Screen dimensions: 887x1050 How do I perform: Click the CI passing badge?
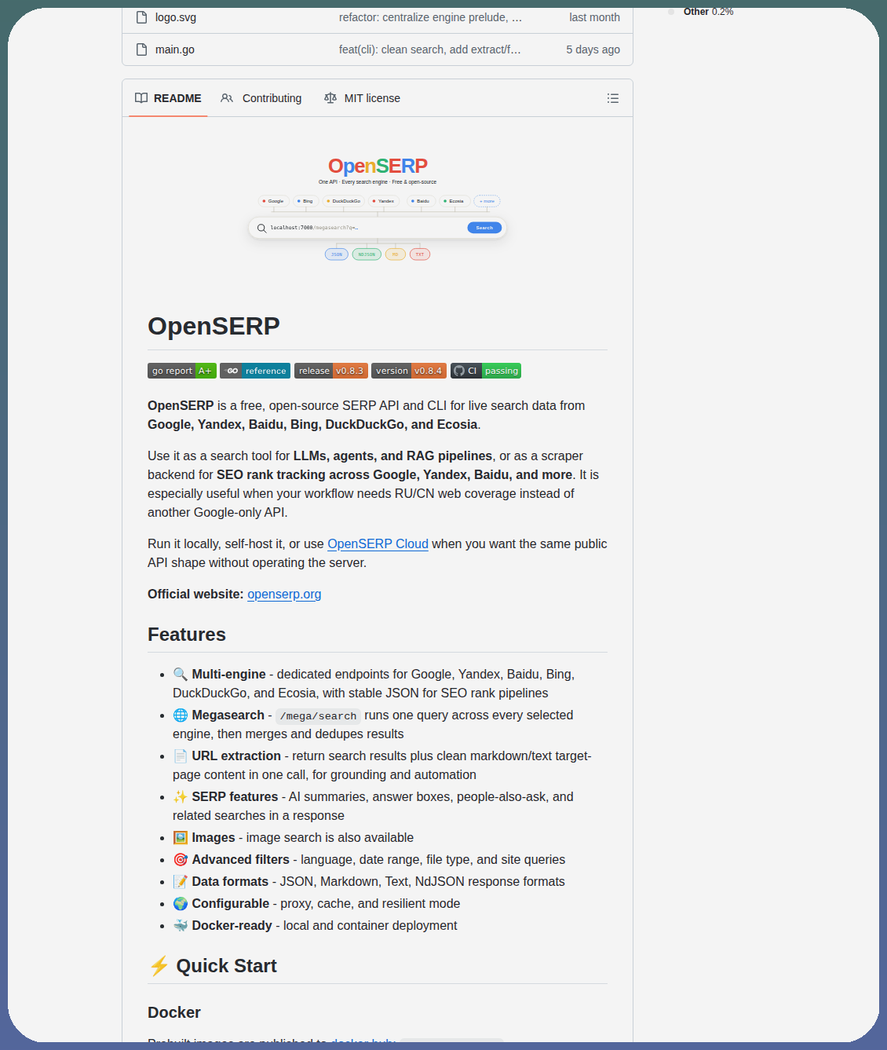[x=486, y=371]
